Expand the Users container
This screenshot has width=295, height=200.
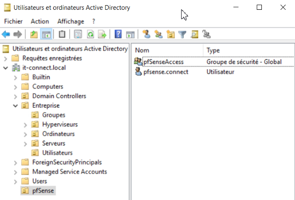pyautogui.click(x=15, y=182)
